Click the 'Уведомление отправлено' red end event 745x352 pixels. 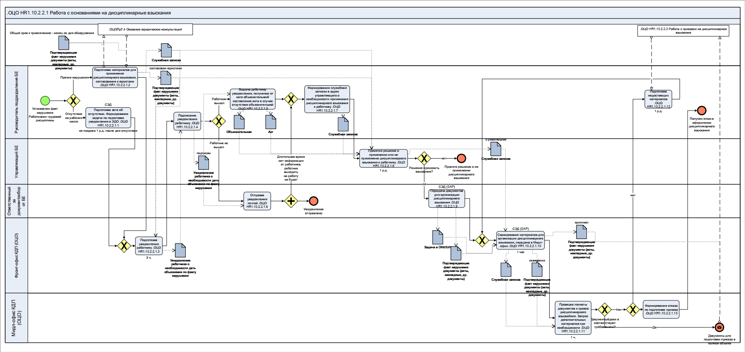click(313, 201)
